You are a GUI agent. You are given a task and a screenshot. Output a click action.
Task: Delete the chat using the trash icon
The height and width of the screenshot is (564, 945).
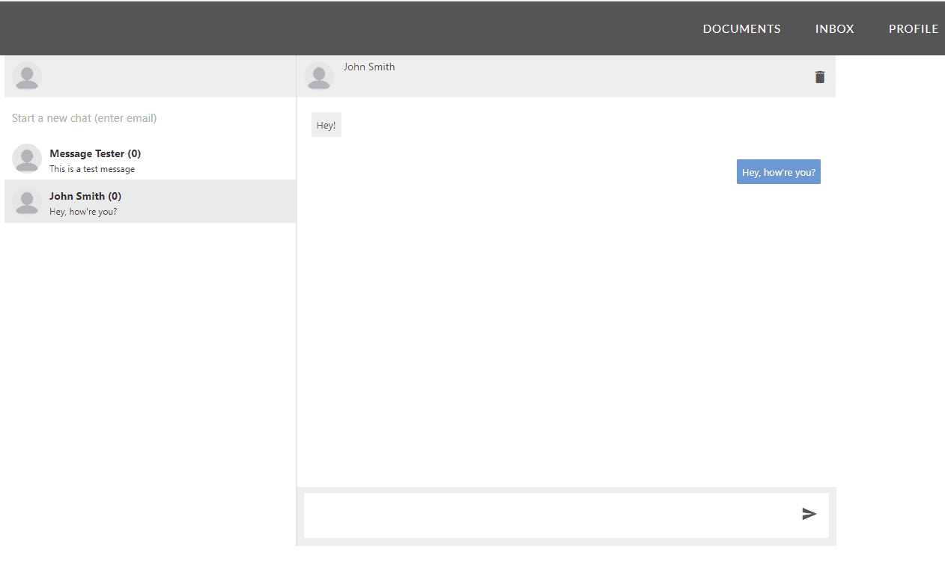[x=820, y=77]
